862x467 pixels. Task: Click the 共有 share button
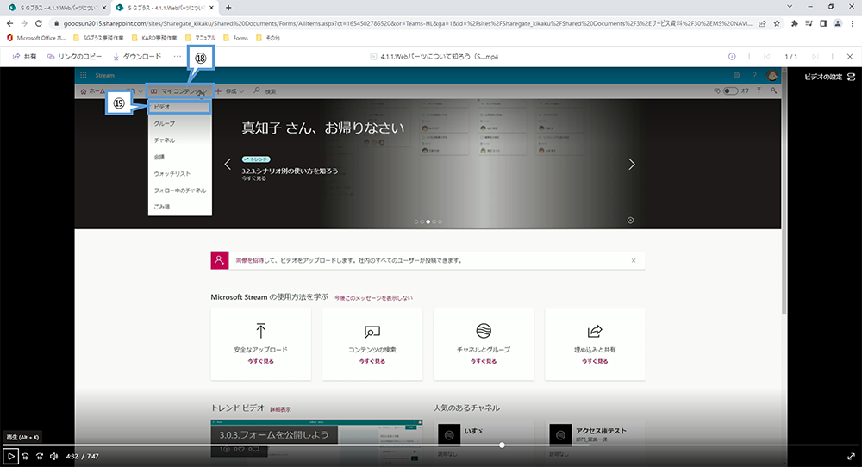[x=25, y=57]
